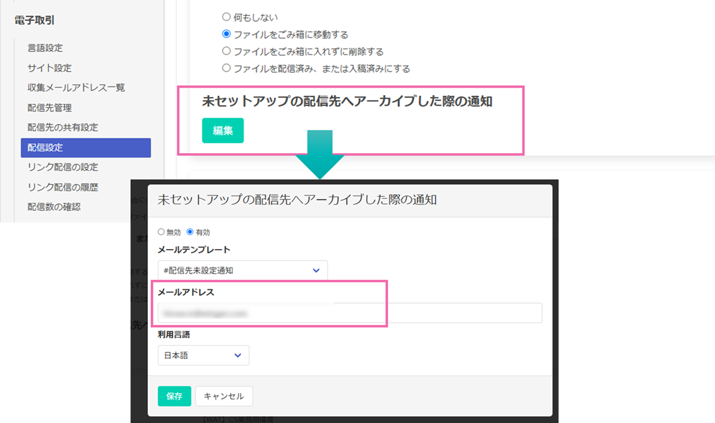Select the 何もしない radio option
The width and height of the screenshot is (715, 423).
tap(226, 18)
